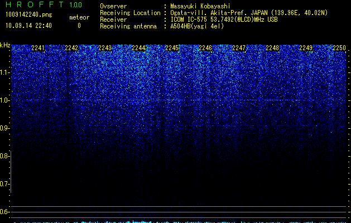The height and width of the screenshot is (223, 351).
Task: Click the 2244 time marker
Action: [138, 48]
